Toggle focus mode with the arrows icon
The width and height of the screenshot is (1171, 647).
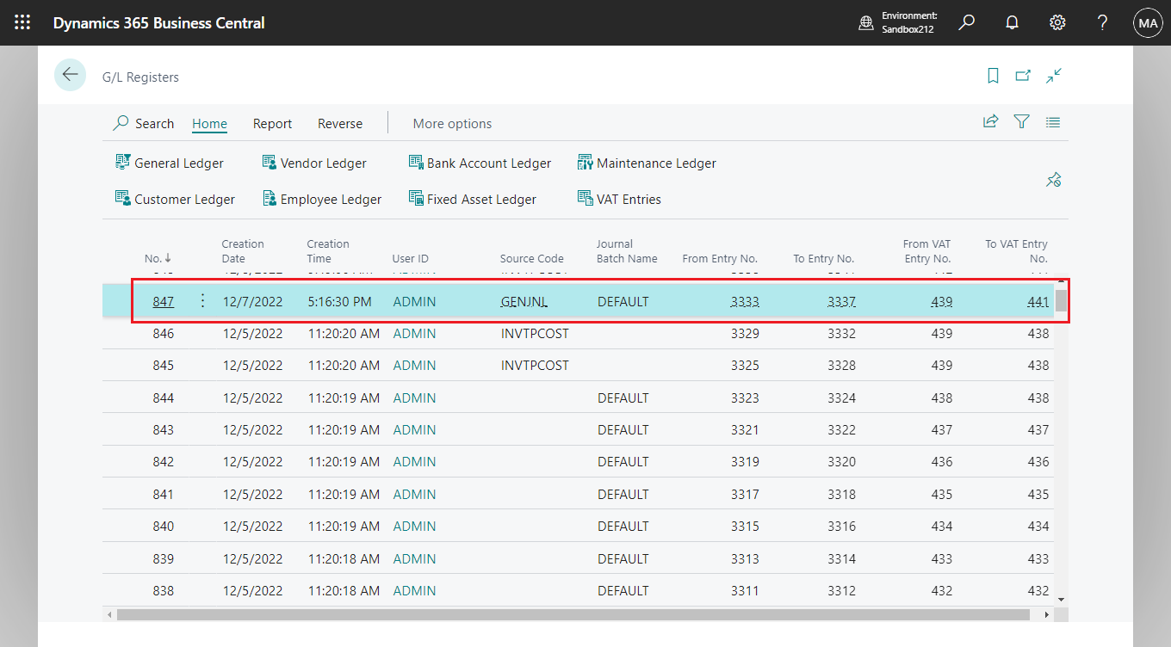point(1054,76)
